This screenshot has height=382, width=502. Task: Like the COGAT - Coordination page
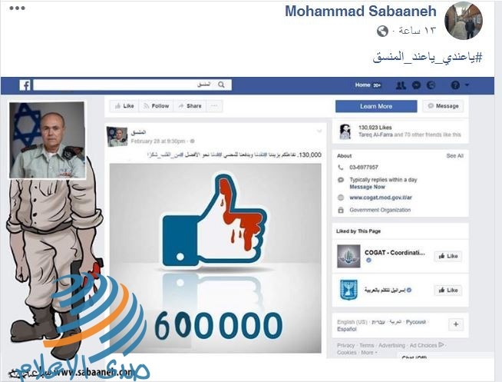pyautogui.click(x=448, y=256)
